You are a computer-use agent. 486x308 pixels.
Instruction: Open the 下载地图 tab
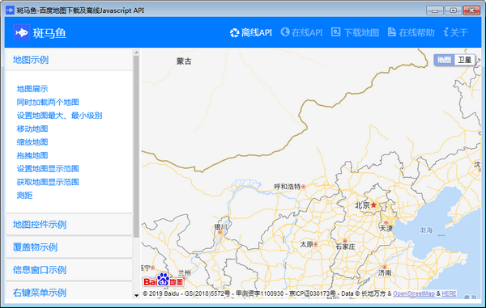point(356,32)
